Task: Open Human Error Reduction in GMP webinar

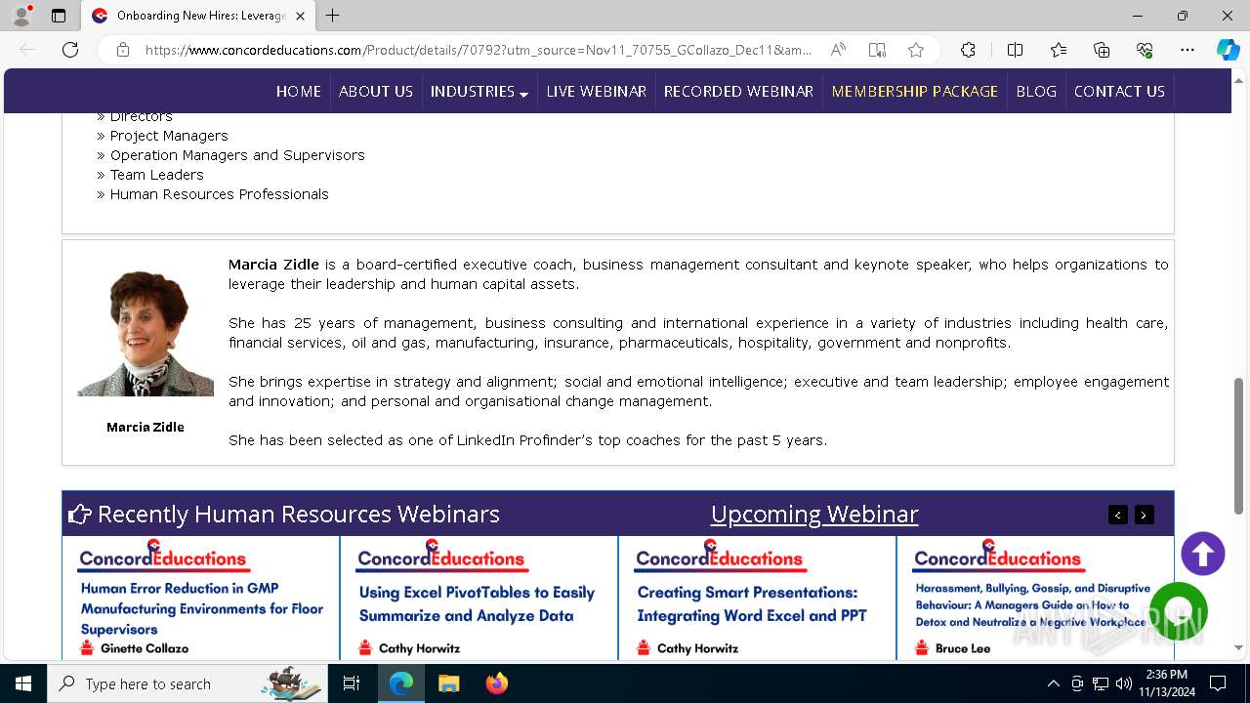Action: [x=201, y=598]
